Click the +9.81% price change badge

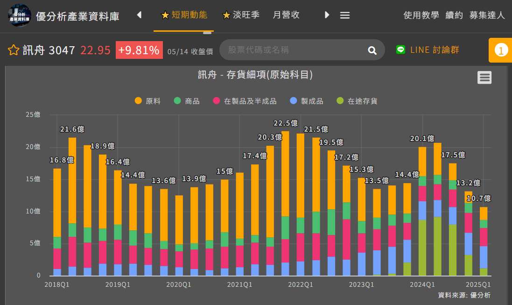139,50
